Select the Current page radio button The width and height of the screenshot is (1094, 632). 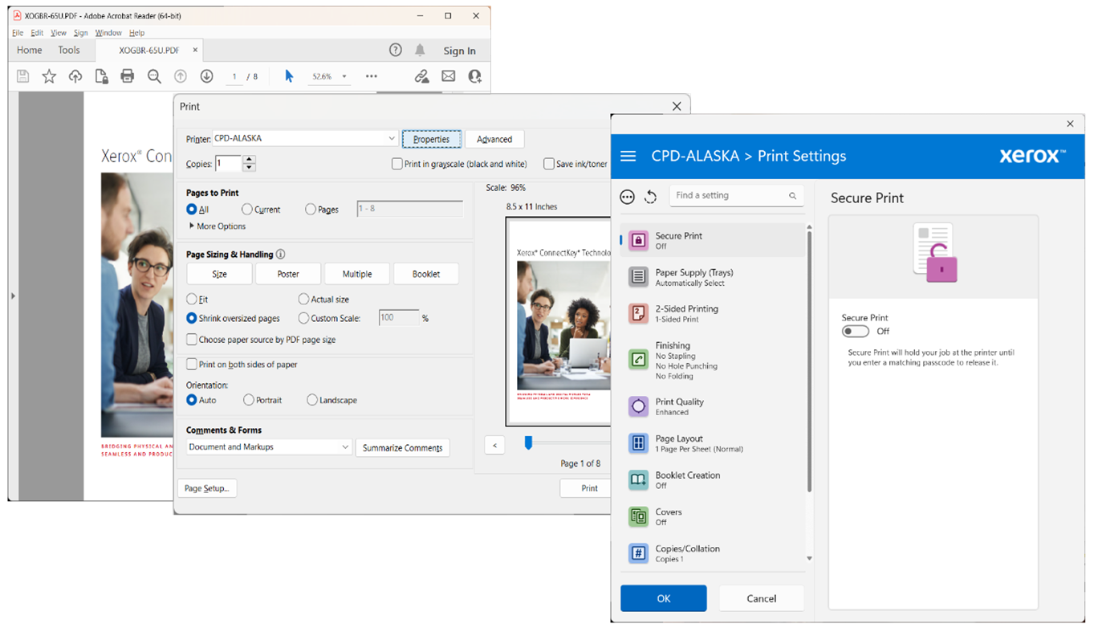(x=247, y=210)
